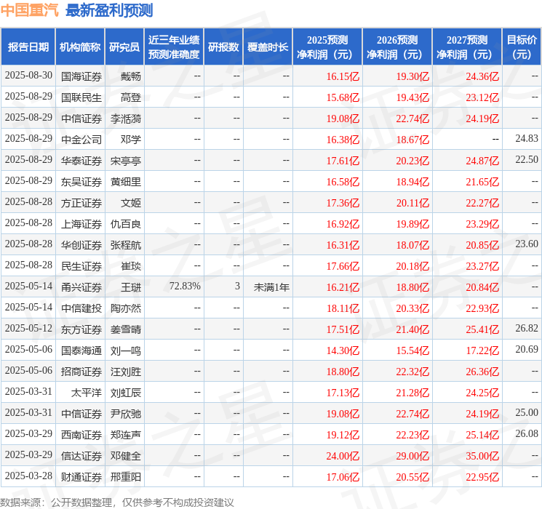Viewport: 542px width, 509px height.
Task: Click the 19.43亿 2026 forecast value
Action: click(x=413, y=97)
